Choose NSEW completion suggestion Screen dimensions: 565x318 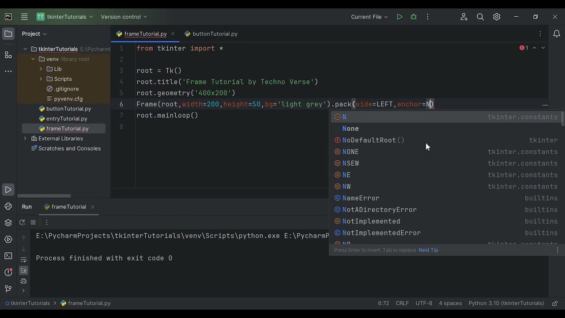pos(446,163)
